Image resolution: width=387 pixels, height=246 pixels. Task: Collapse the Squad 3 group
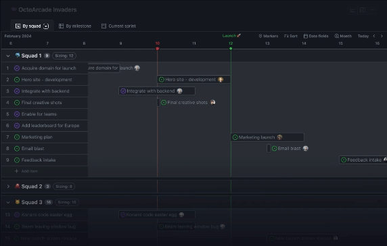8,202
